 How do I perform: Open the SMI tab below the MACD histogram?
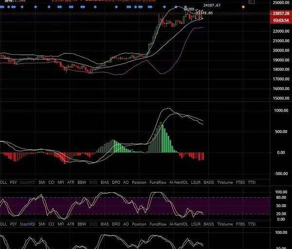[x=42, y=182]
